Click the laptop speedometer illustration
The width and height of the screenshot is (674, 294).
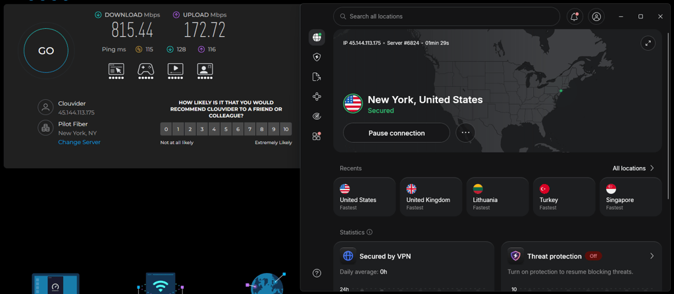(56, 283)
